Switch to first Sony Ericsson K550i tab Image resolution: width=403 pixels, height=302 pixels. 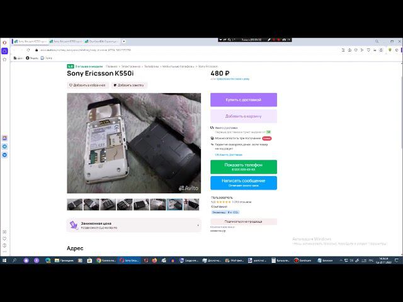pos(30,42)
